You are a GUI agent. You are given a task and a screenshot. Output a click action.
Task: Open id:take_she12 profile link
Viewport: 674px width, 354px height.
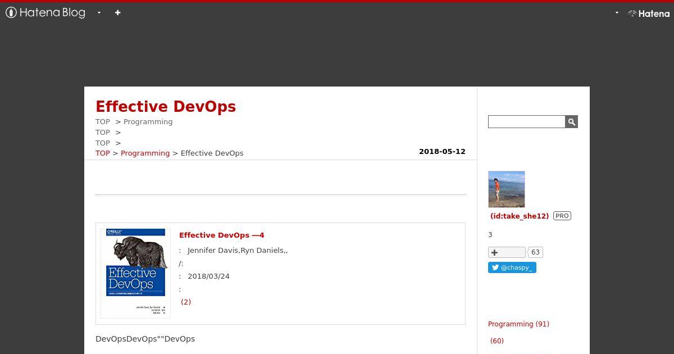pyautogui.click(x=520, y=216)
